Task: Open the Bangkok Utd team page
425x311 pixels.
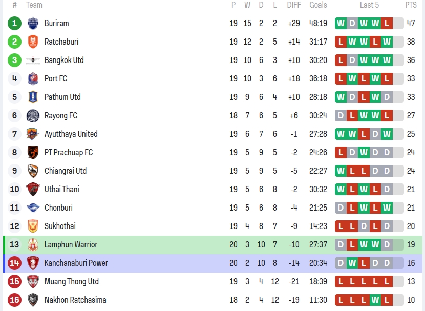Action: click(64, 60)
